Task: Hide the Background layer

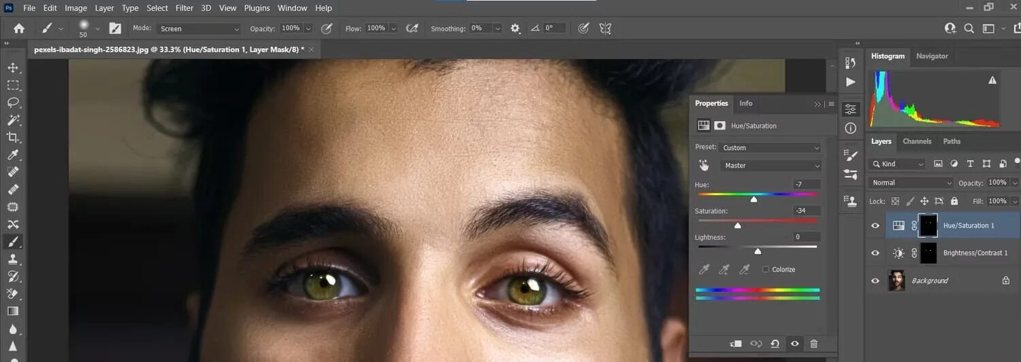Action: [x=875, y=280]
